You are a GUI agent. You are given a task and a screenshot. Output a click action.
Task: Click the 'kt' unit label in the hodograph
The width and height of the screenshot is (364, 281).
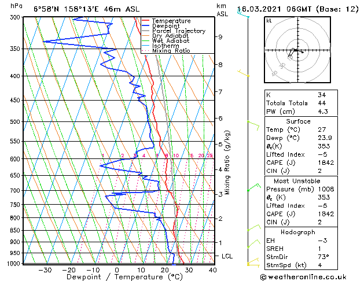pos(269,21)
